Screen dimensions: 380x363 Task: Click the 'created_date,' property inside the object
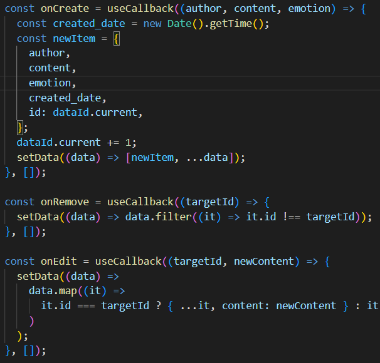tap(67, 98)
